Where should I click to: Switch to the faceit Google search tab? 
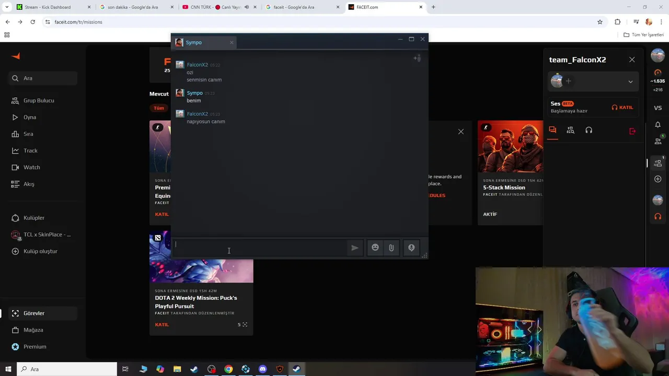point(302,7)
